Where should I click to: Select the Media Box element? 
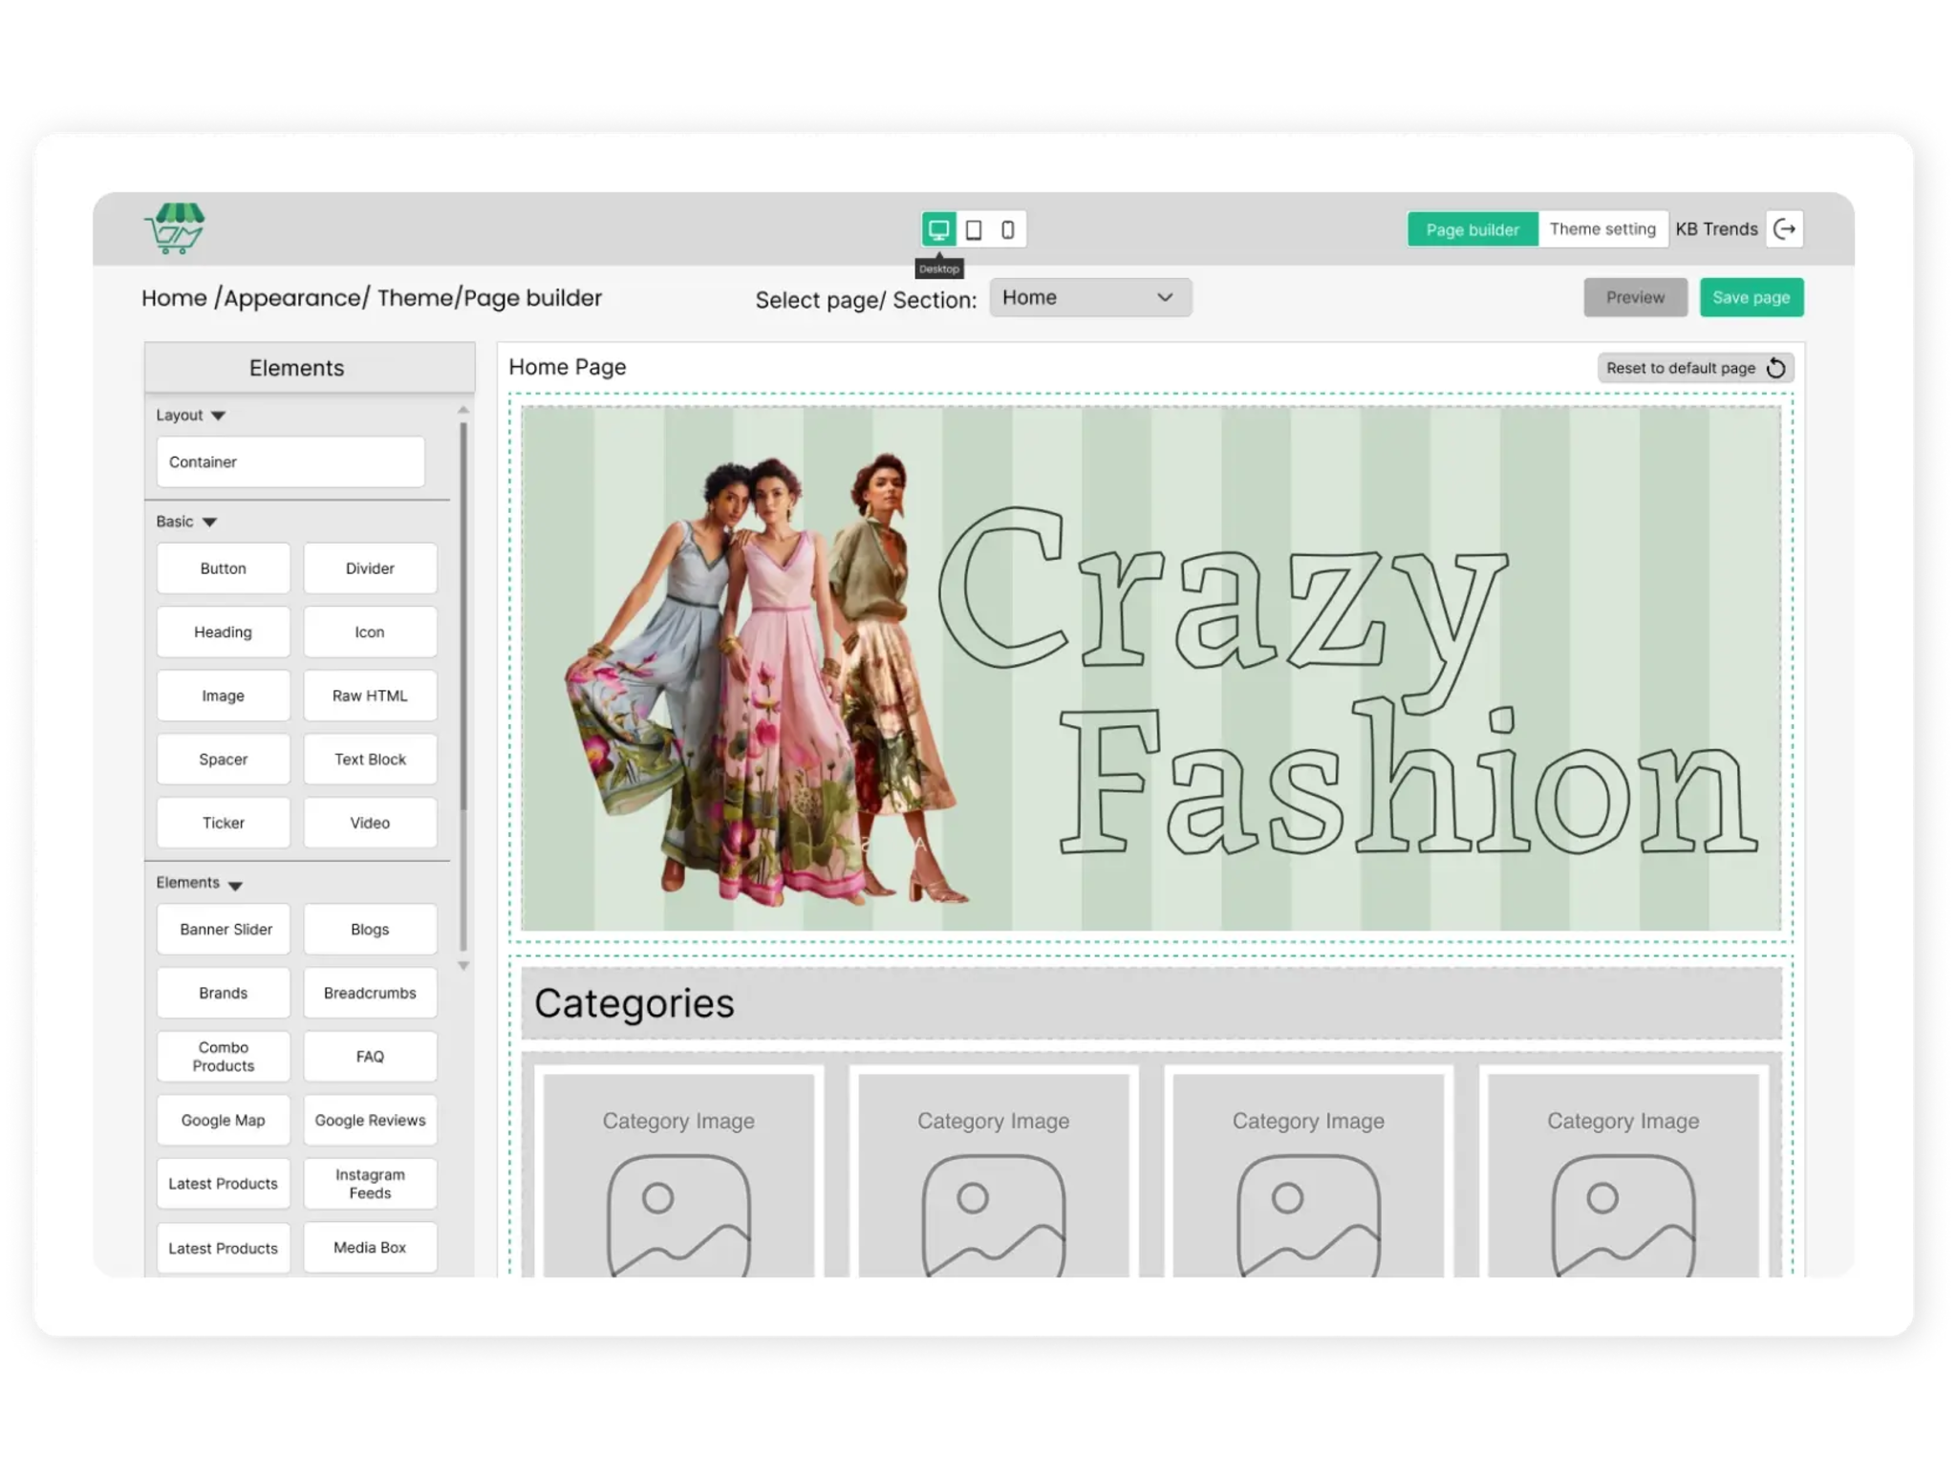[370, 1248]
